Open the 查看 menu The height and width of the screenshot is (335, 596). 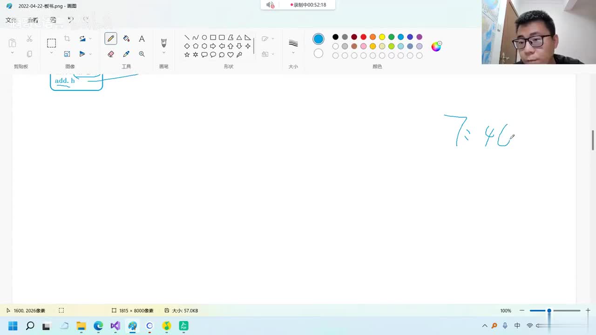tap(33, 20)
